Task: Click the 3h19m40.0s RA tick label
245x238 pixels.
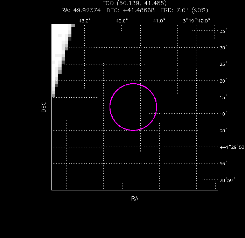Action: click(x=197, y=21)
